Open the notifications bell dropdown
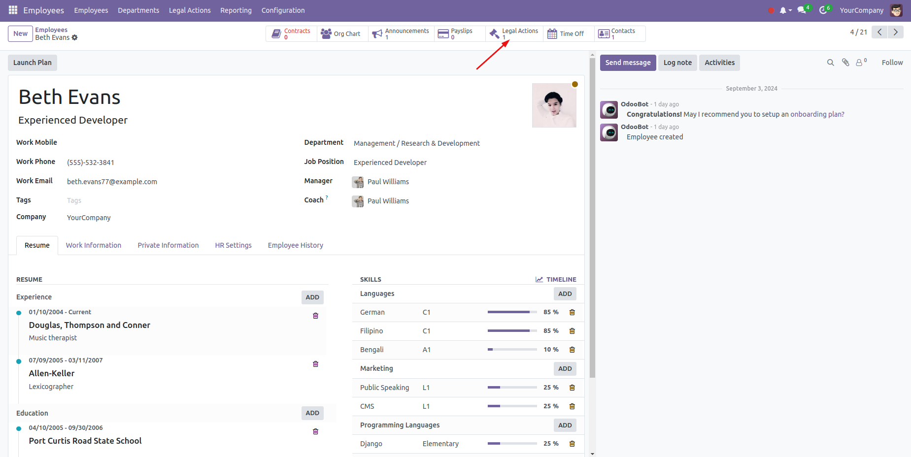 tap(785, 10)
